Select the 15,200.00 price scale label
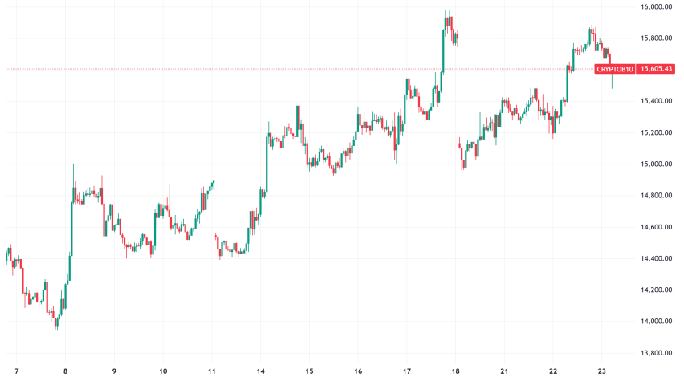The image size is (684, 389). pos(656,132)
